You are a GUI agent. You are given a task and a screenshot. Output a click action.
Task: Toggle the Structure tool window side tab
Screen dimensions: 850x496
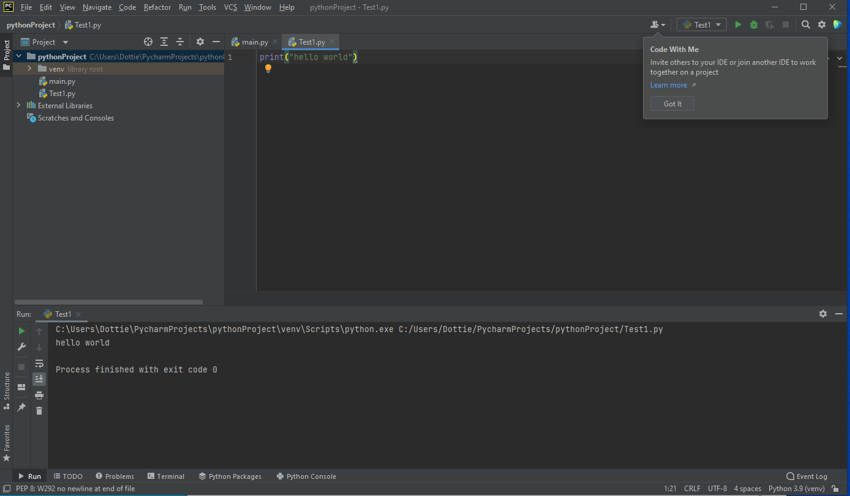(x=6, y=390)
